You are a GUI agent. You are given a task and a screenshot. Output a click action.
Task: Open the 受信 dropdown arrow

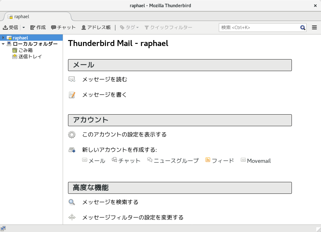pos(23,27)
